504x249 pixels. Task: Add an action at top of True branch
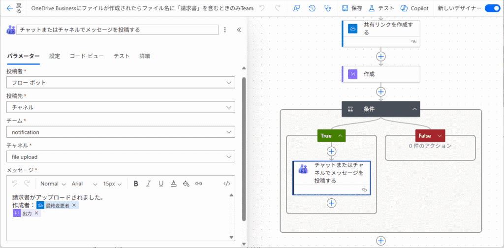pyautogui.click(x=331, y=151)
